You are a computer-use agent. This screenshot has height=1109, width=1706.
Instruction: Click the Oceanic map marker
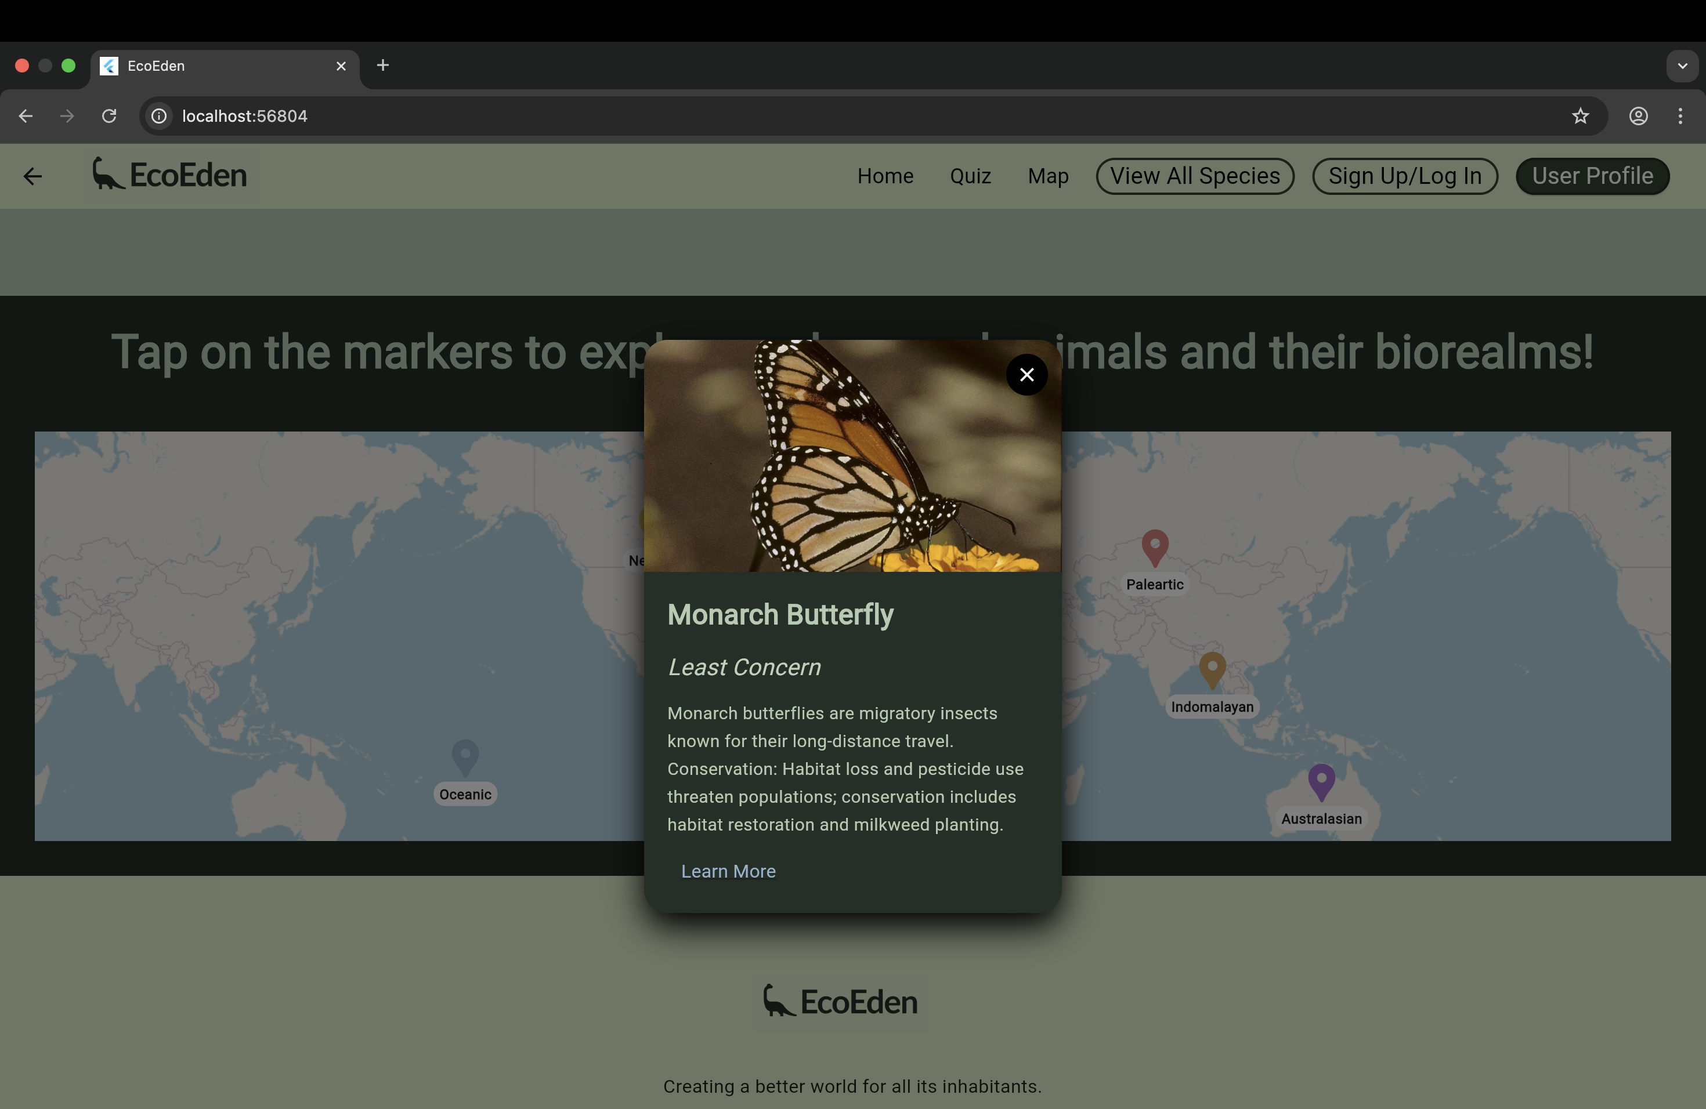click(465, 756)
